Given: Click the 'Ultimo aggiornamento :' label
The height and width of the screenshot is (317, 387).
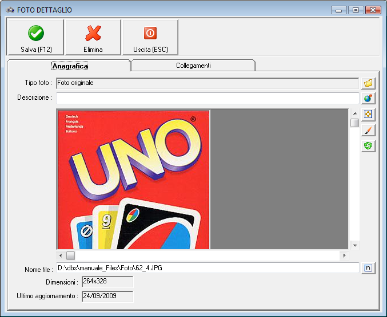Looking at the screenshot, I should [x=47, y=296].
